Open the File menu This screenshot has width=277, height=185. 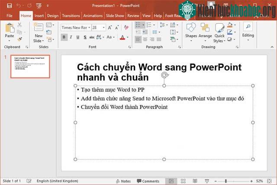coord(10,16)
